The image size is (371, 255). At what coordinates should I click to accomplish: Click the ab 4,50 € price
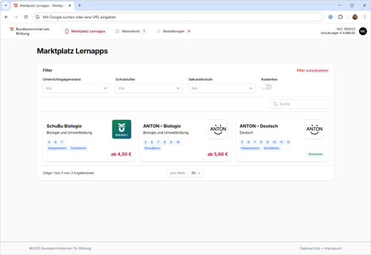pyautogui.click(x=121, y=154)
